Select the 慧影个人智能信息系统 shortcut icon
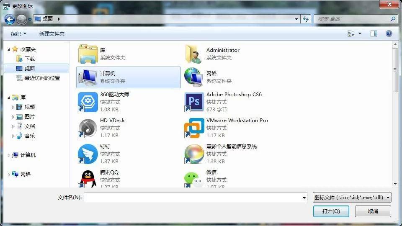 tap(194, 154)
